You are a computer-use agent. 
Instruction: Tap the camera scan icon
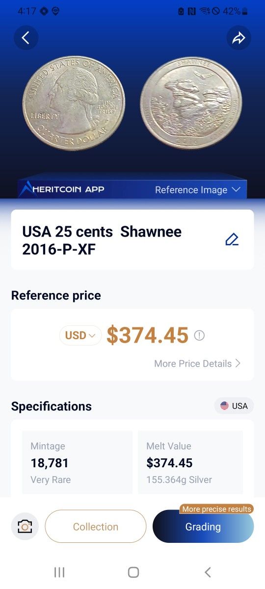(24, 526)
